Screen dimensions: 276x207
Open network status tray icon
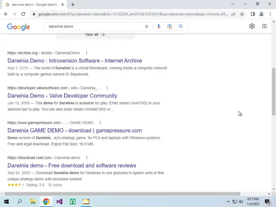tap(235, 202)
